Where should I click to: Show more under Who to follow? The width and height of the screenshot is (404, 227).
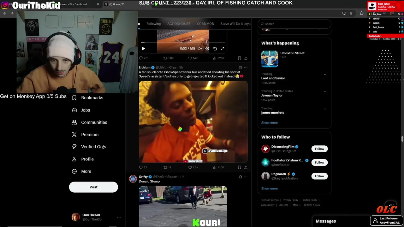tap(270, 189)
